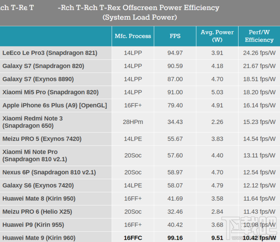Click the FPS value '40.42'
Screen dimensions: 280x242
pos(175,225)
